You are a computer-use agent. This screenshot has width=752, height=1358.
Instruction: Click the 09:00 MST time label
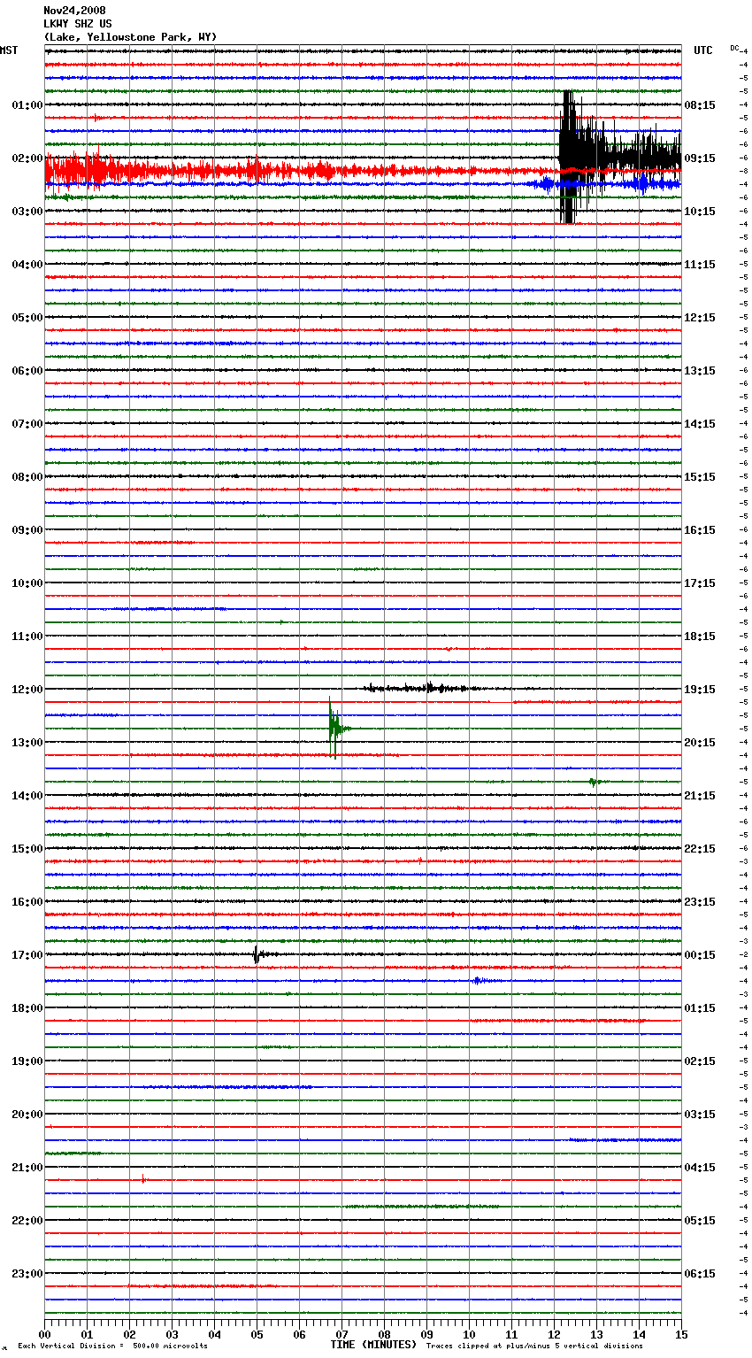(27, 530)
